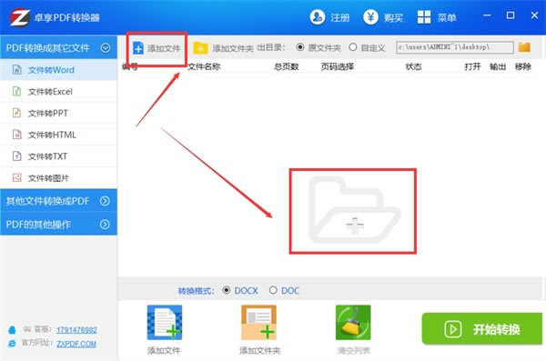Choose DOC conversion format
Viewport: 546px width, 361px height.
(x=284, y=290)
